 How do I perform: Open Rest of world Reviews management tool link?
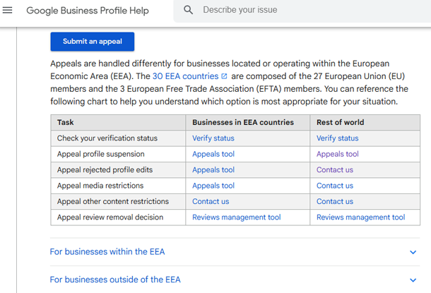coord(360,217)
